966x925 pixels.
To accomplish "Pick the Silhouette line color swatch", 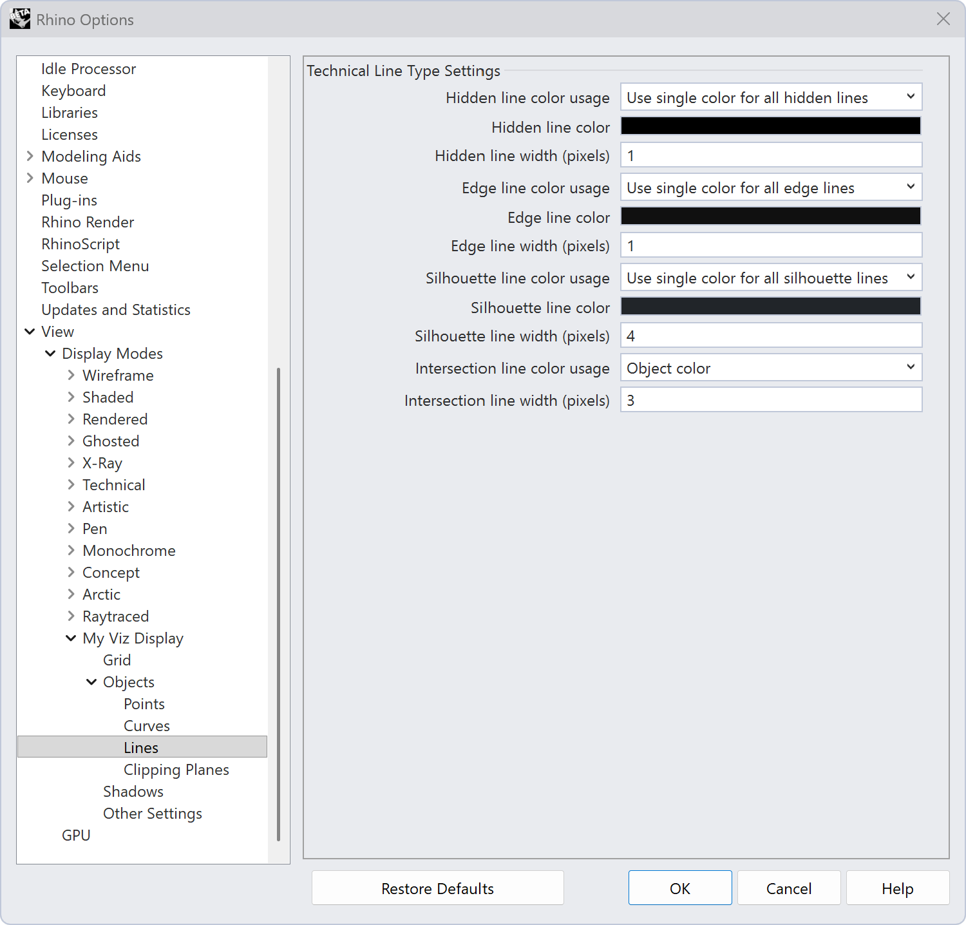I will [771, 306].
